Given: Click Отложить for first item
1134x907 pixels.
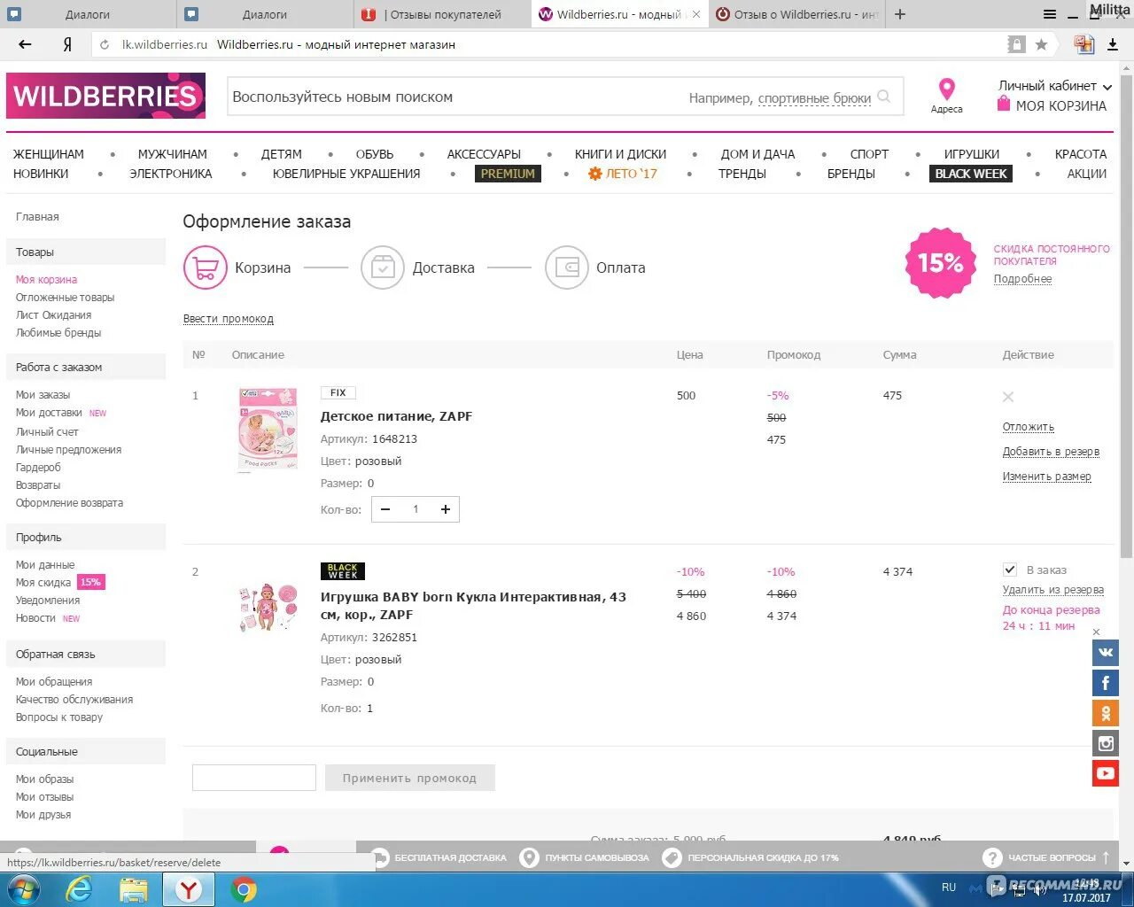Looking at the screenshot, I should pyautogui.click(x=1029, y=427).
